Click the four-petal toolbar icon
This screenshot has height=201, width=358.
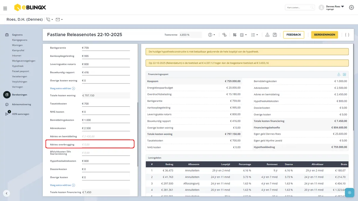click(235, 35)
